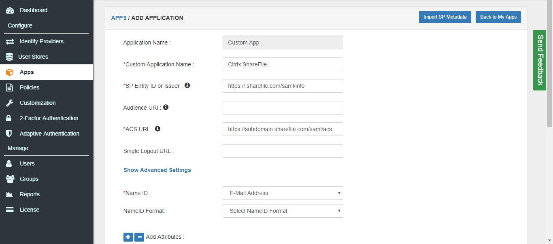Click the Policies document icon
The image size is (553, 244).
9,87
